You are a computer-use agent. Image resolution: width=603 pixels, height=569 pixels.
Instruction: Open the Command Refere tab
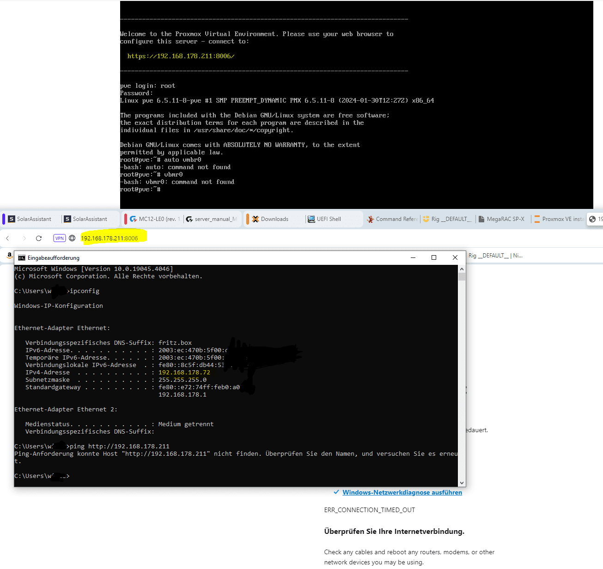(x=392, y=219)
